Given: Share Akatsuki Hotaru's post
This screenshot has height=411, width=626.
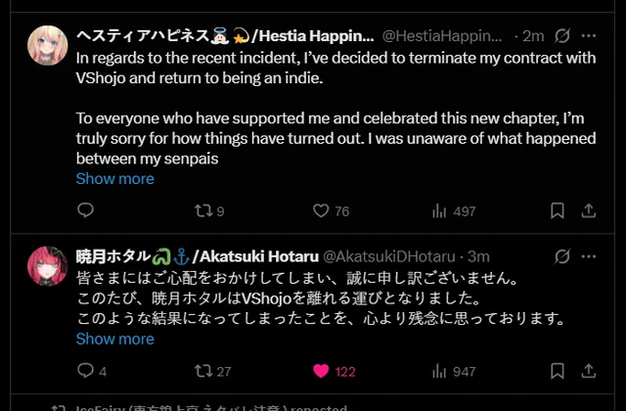Looking at the screenshot, I should click(x=589, y=371).
